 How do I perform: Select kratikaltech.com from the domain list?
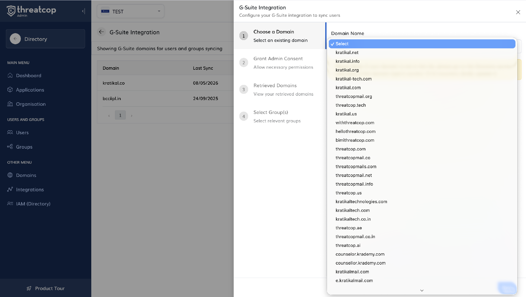pos(422,210)
